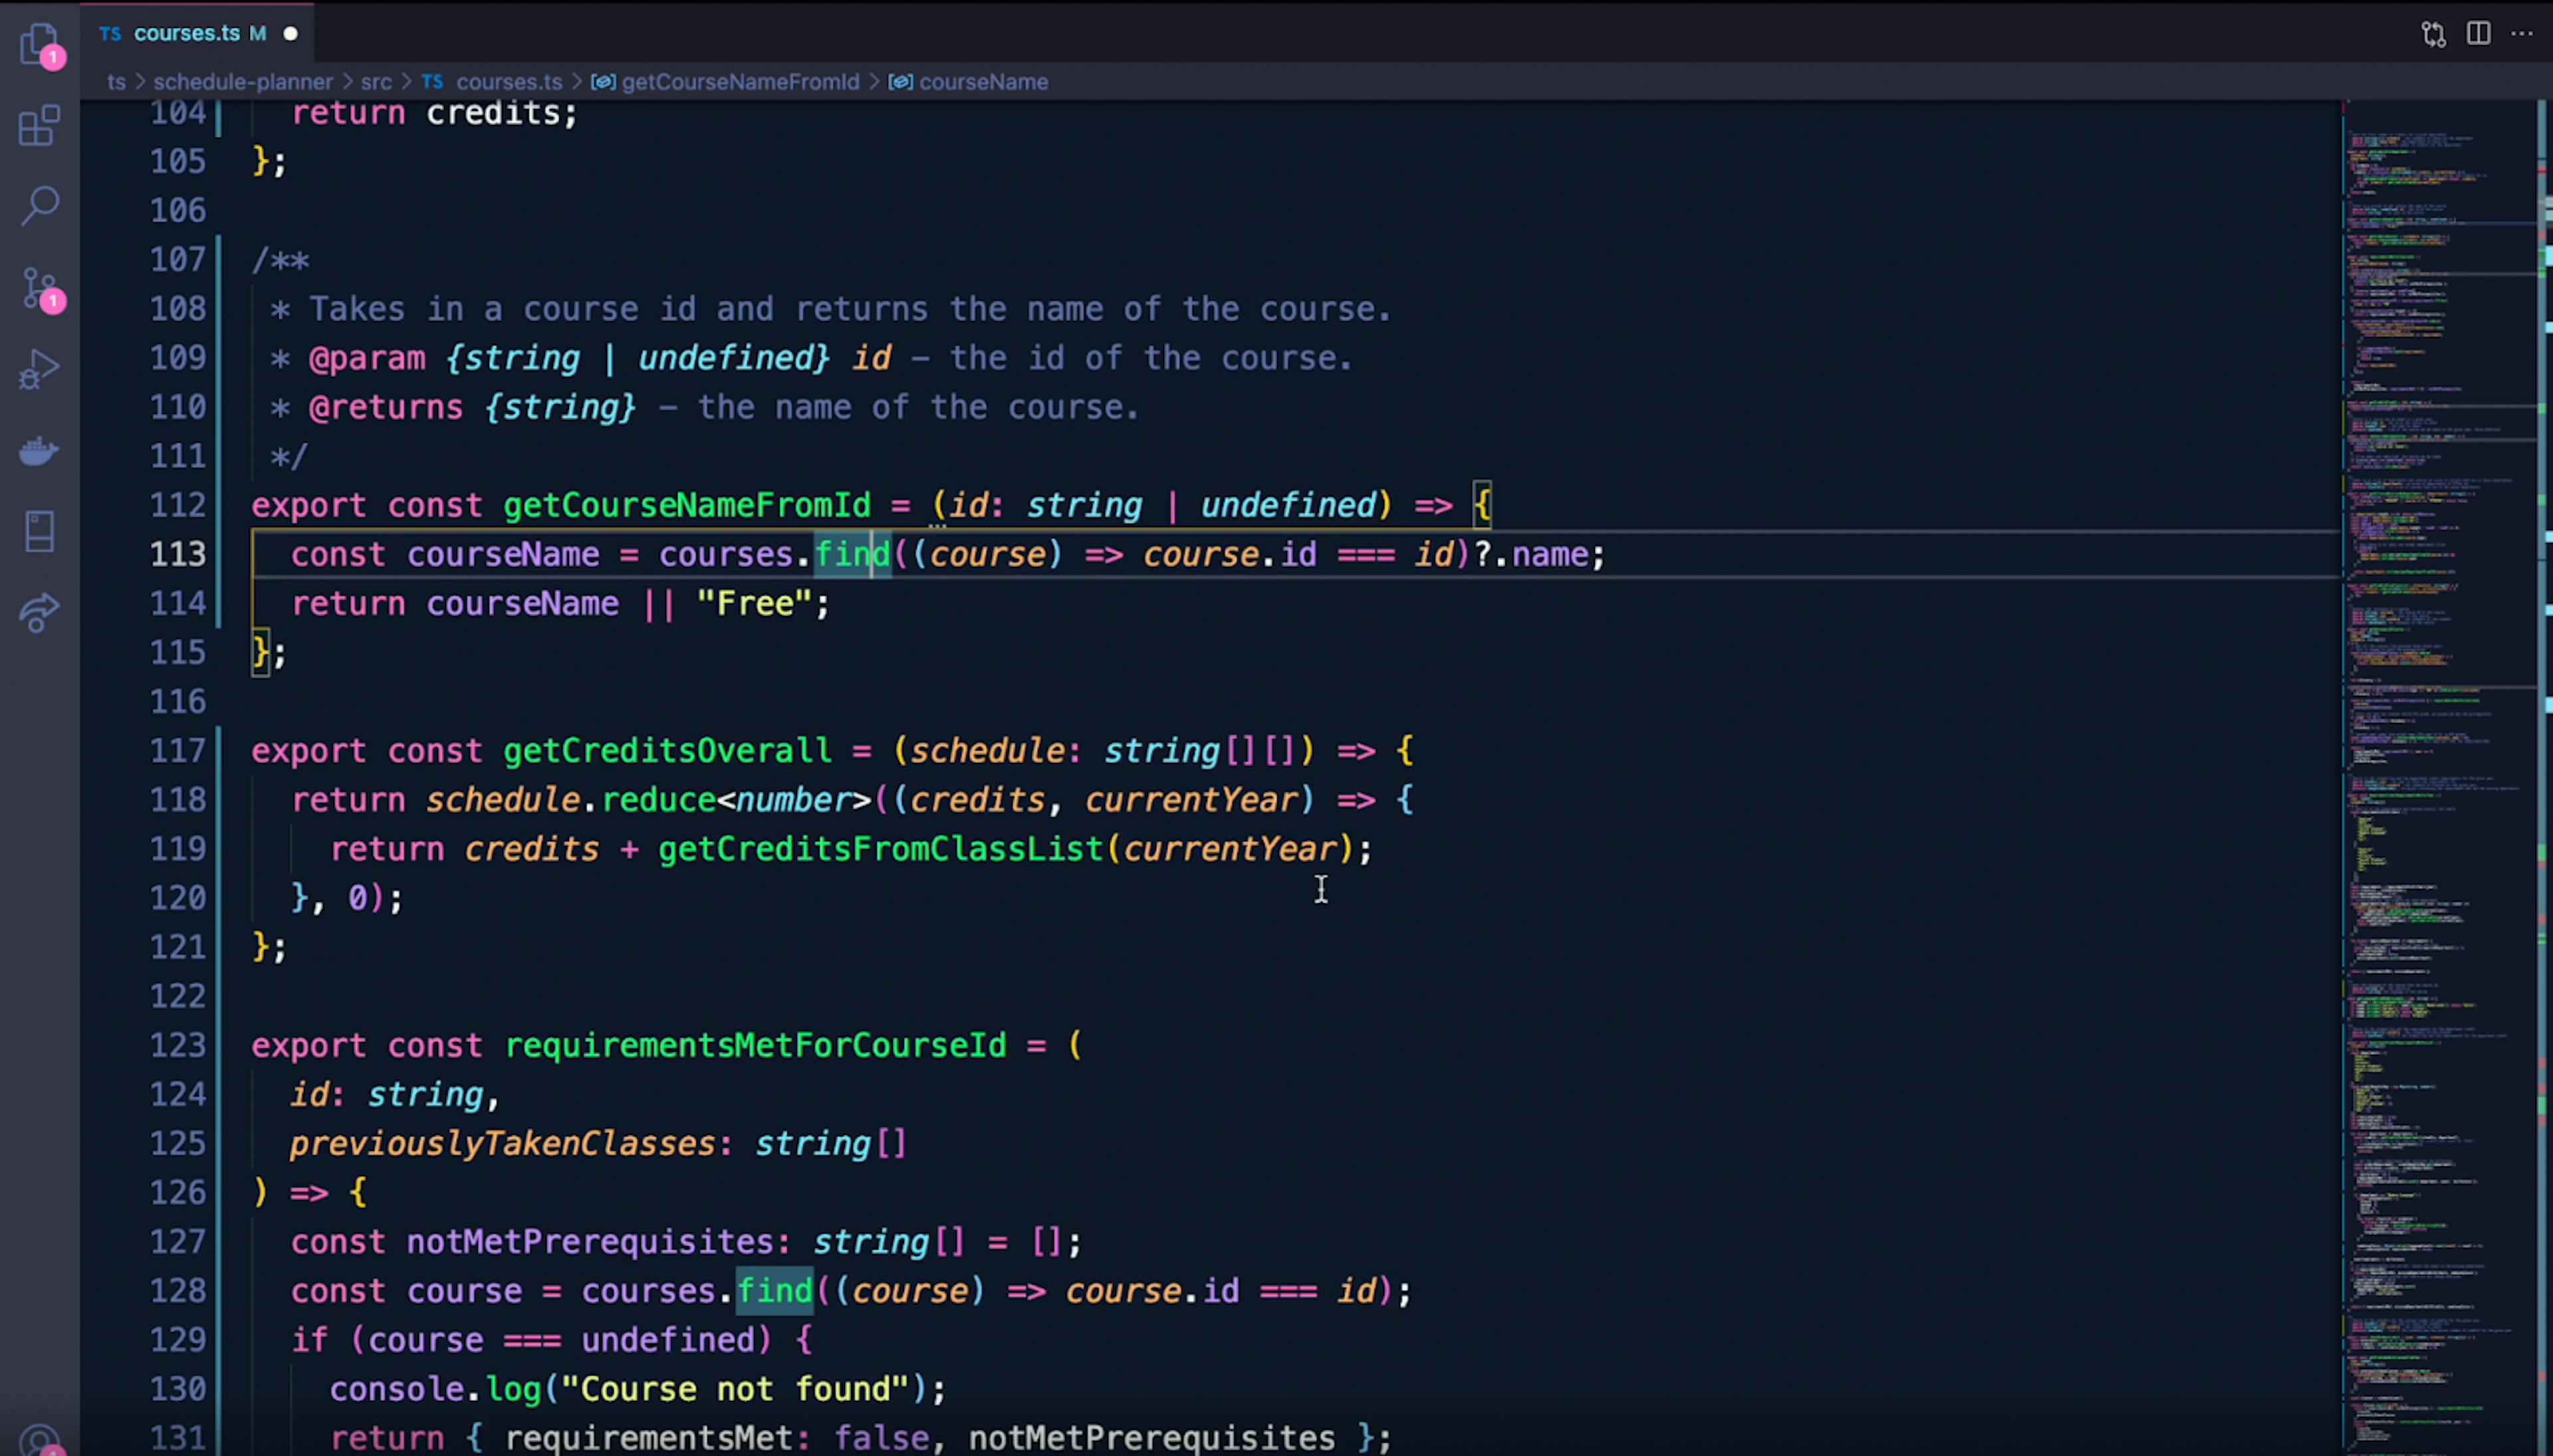The image size is (2553, 1456).
Task: Open the Run and Debug view icon
Action: click(40, 369)
